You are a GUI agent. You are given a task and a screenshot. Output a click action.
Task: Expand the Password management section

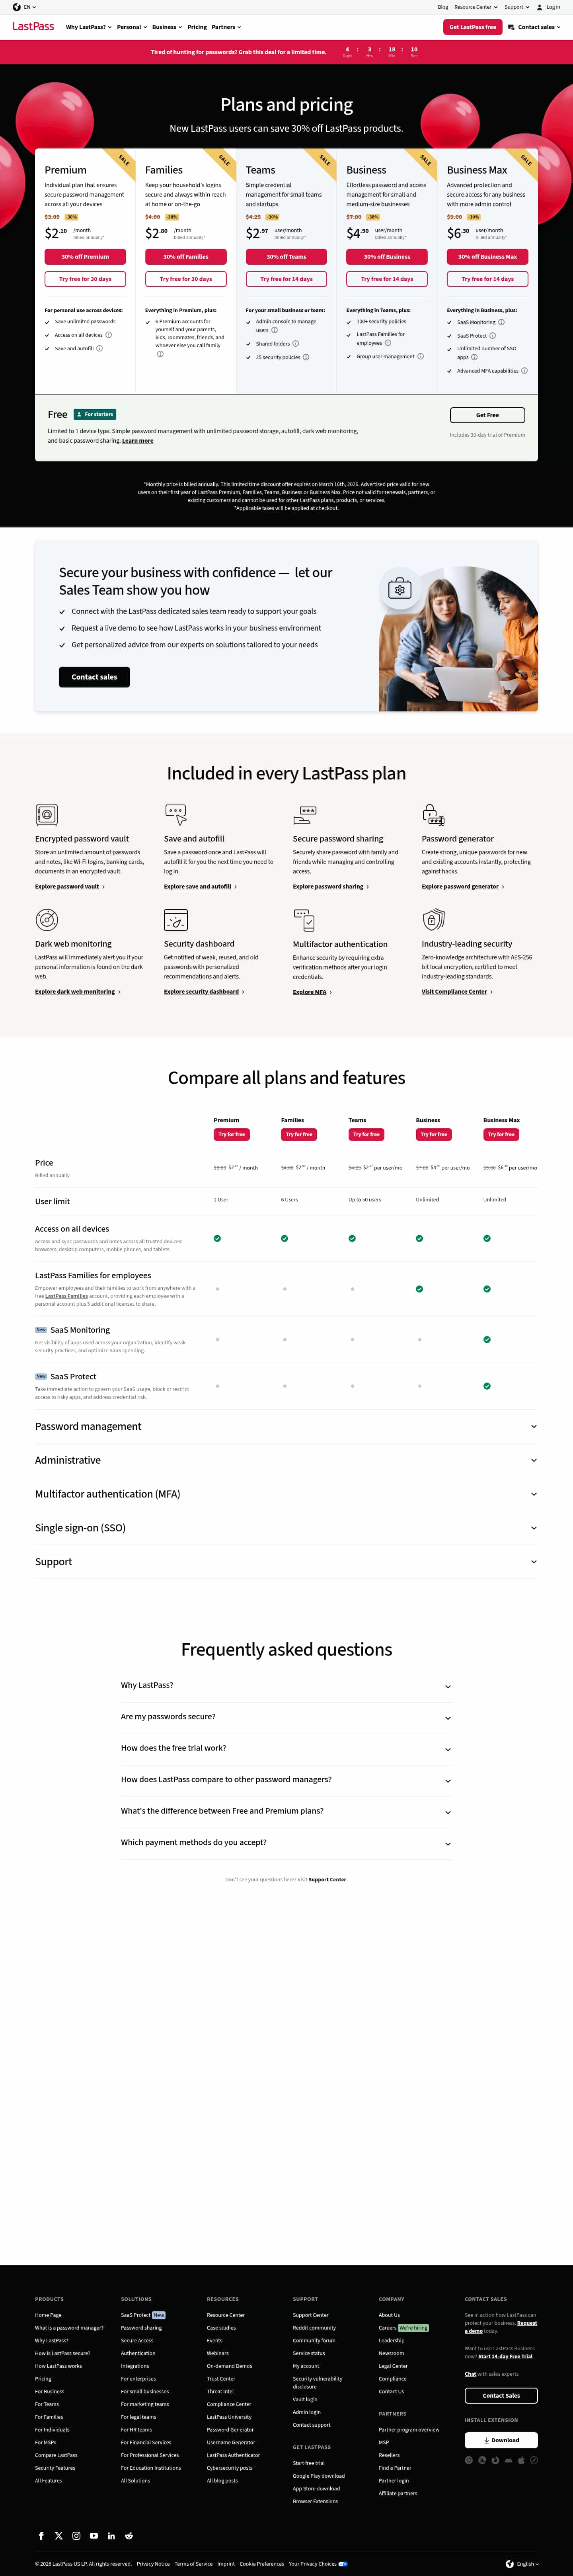(x=533, y=1426)
